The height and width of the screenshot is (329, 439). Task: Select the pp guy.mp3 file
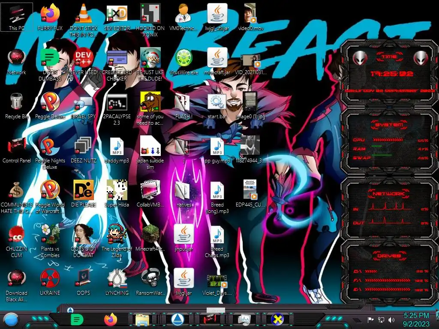[x=217, y=150]
